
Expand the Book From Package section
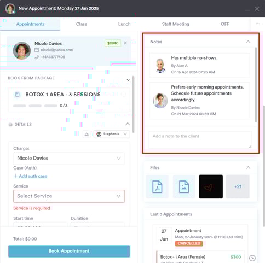128,80
